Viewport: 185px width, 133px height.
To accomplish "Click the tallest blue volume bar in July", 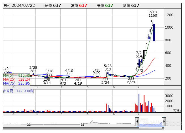I will point(139,103).
